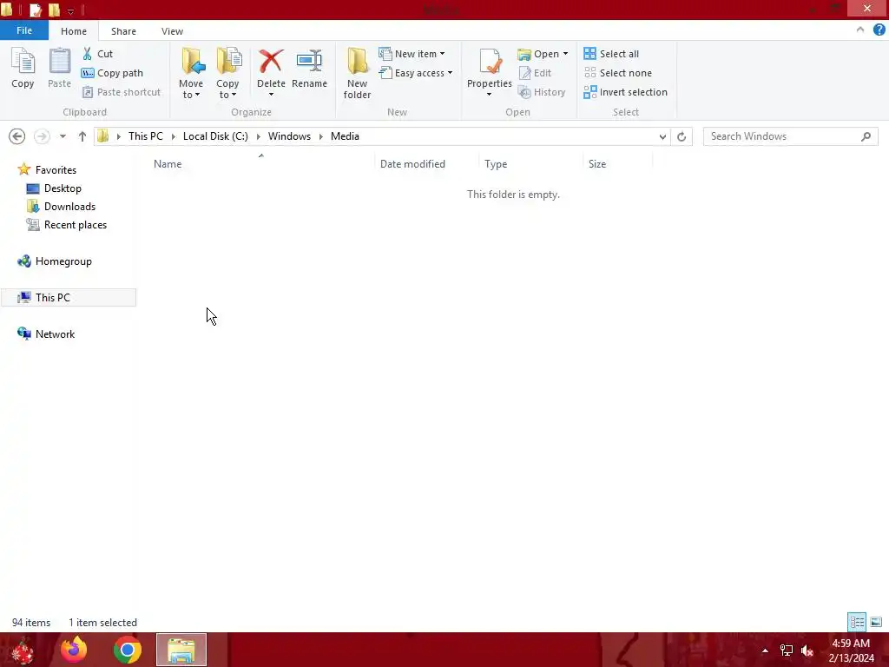Screen dimensions: 889x667
Task: Expand the Delete options arrow
Action: pyautogui.click(x=271, y=94)
